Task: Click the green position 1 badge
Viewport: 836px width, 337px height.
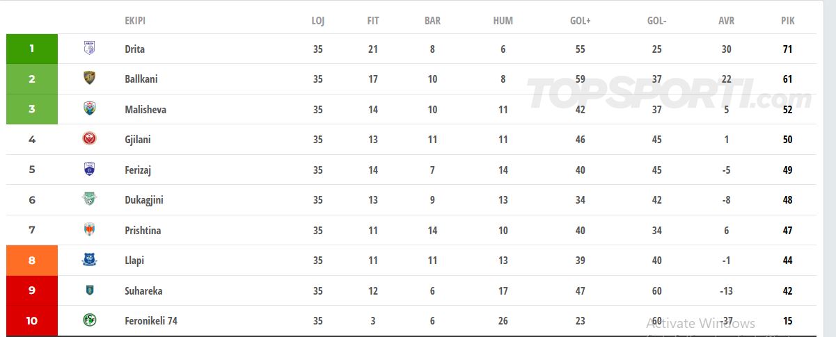Action: click(x=32, y=49)
